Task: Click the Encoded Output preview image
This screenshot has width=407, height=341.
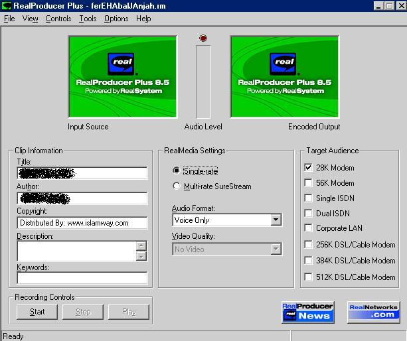Action: point(284,77)
